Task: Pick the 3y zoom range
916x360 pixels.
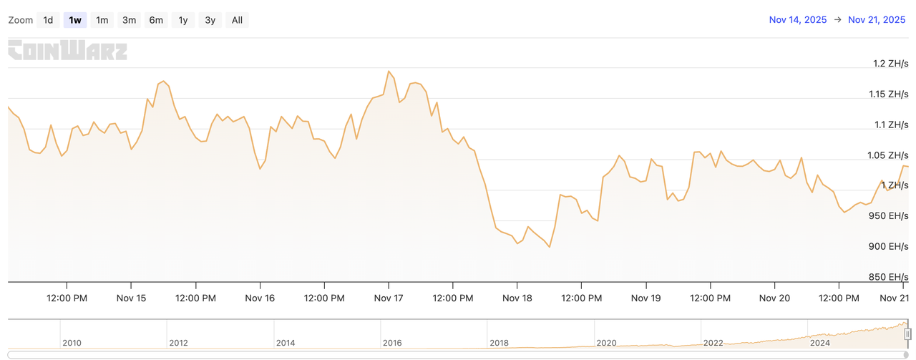Action: tap(210, 20)
